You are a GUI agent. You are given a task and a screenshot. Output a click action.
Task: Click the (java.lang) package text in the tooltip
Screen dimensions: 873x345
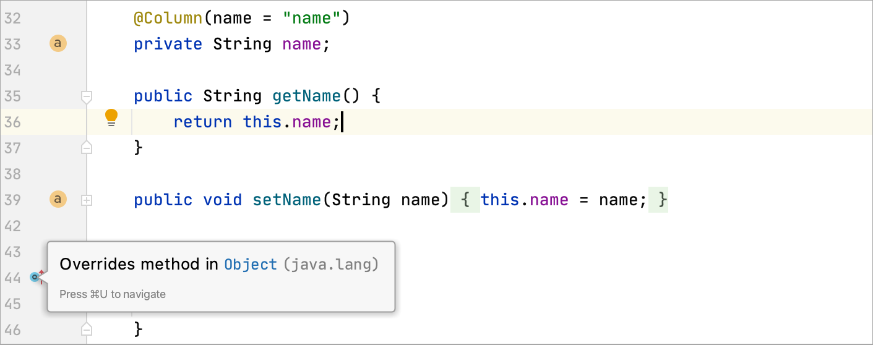point(331,265)
